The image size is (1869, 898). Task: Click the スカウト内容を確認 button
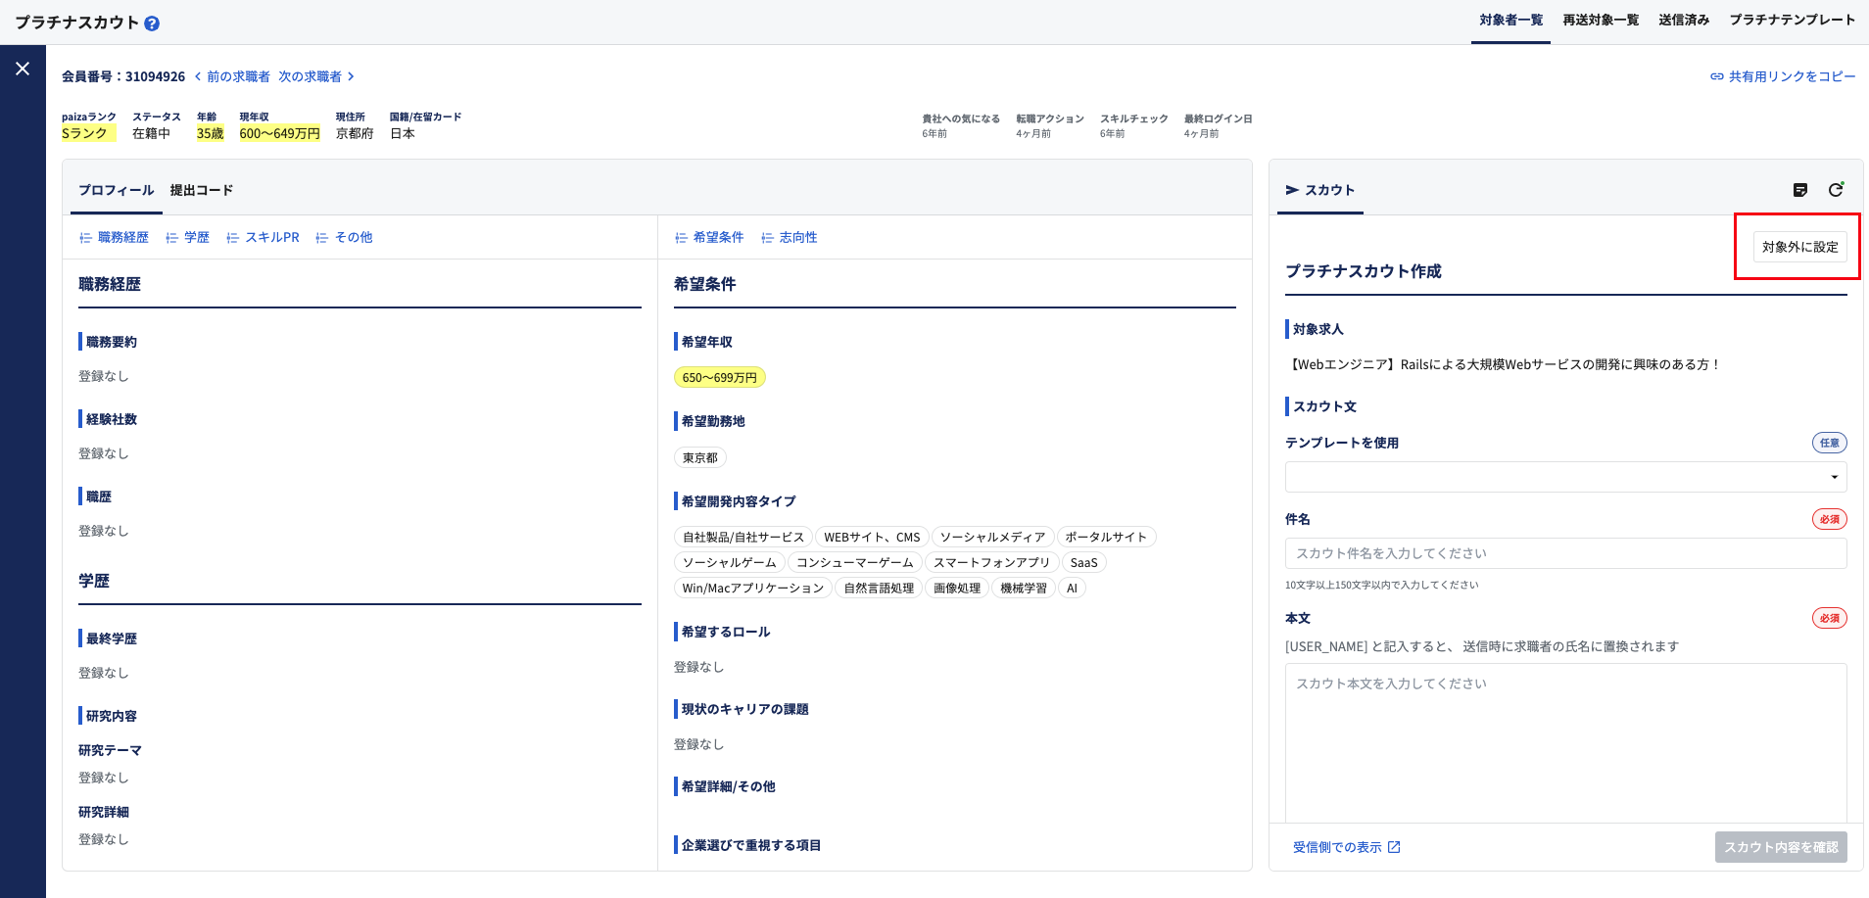[x=1781, y=847]
